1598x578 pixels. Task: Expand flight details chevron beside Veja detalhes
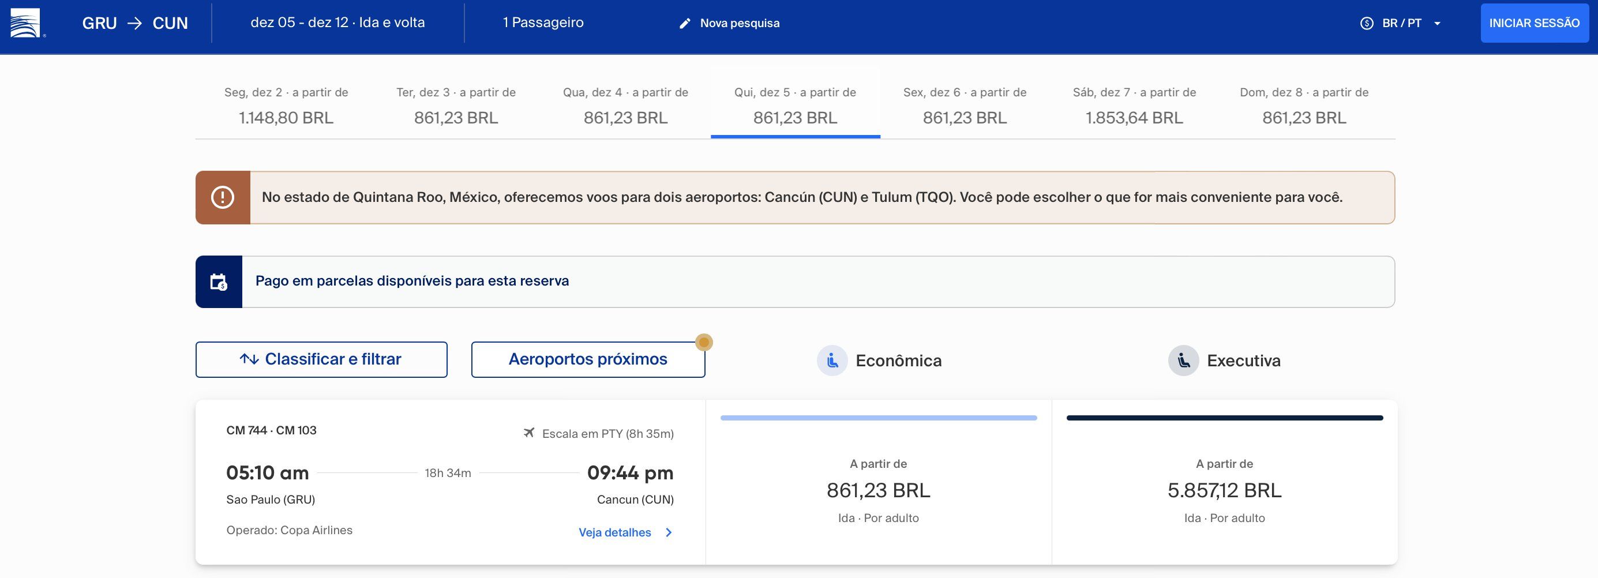pyautogui.click(x=669, y=533)
